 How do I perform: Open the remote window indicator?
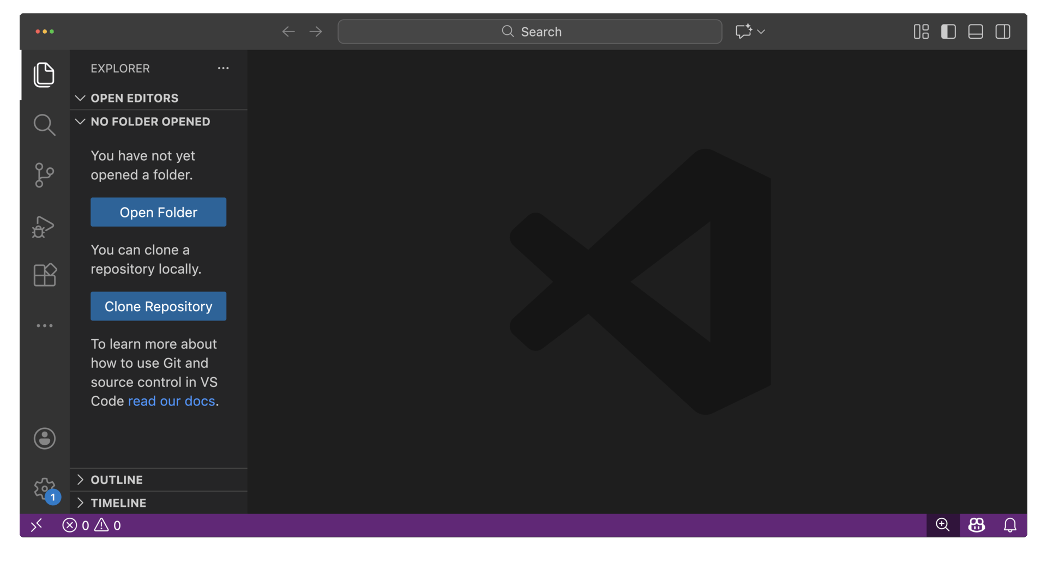tap(37, 525)
